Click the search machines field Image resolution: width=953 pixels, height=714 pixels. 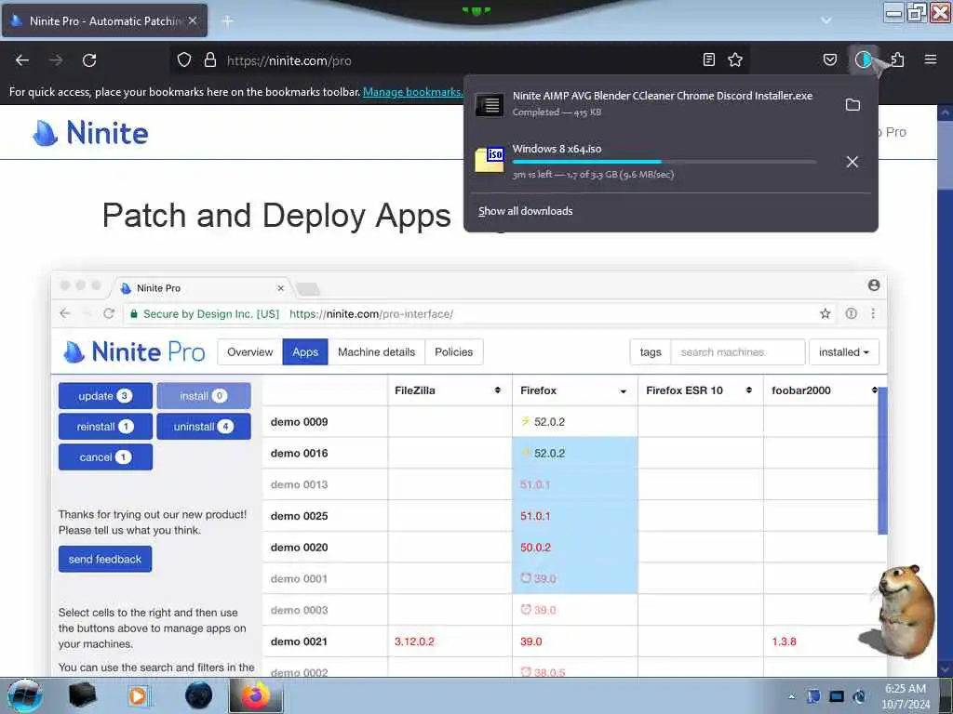click(x=738, y=352)
